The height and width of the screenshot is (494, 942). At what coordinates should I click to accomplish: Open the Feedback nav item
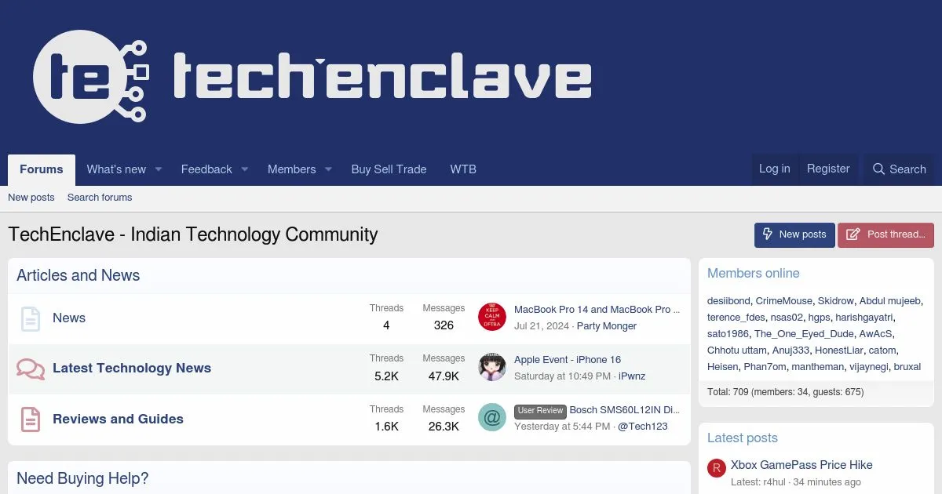tap(206, 169)
